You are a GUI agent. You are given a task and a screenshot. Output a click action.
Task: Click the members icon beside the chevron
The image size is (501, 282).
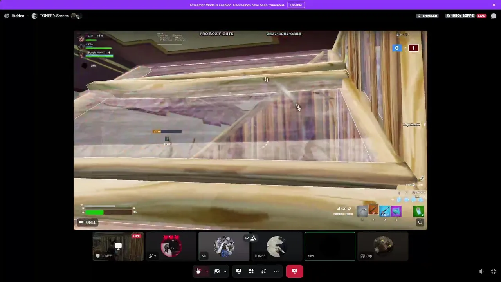[253, 238]
